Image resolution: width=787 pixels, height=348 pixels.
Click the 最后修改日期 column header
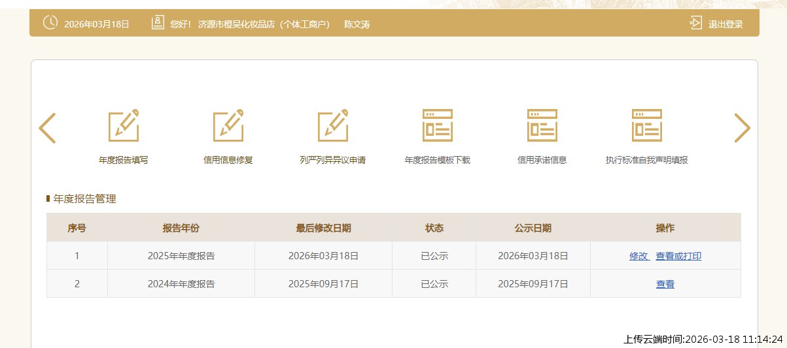[323, 228]
